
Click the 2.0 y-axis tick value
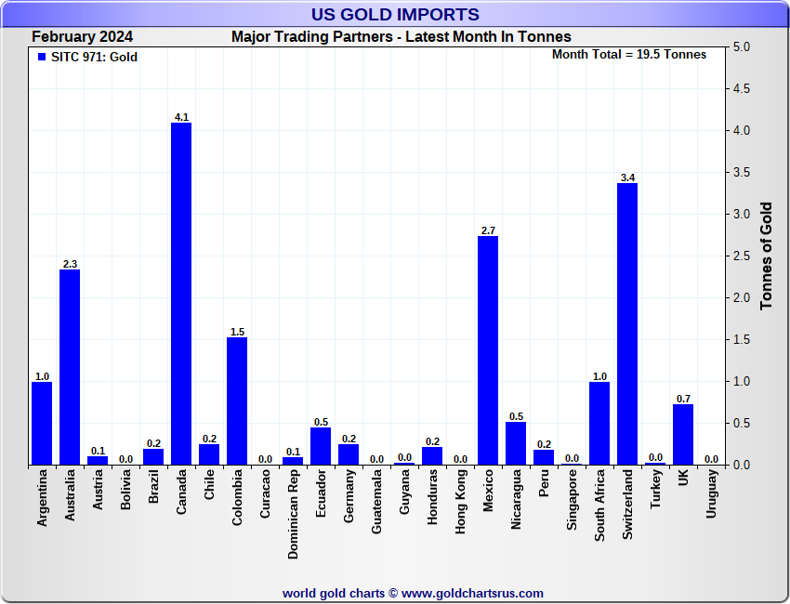coord(741,297)
